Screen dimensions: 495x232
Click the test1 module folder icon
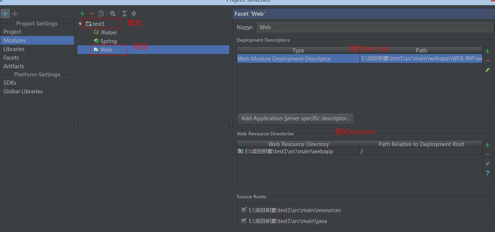click(89, 24)
